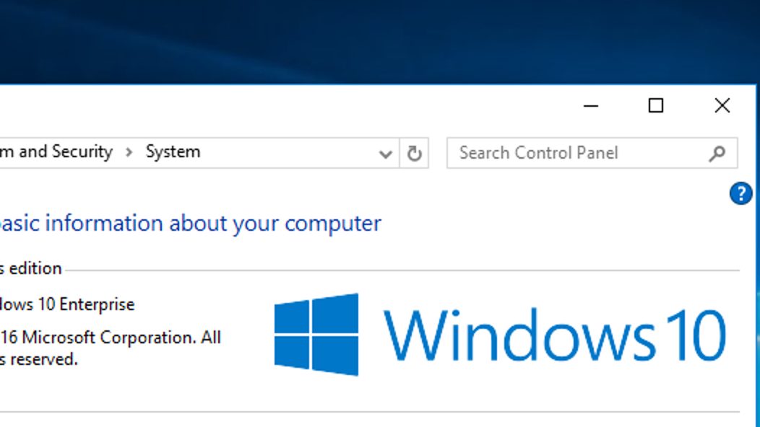The height and width of the screenshot is (427, 760).
Task: Click the search magnifier icon
Action: (716, 153)
